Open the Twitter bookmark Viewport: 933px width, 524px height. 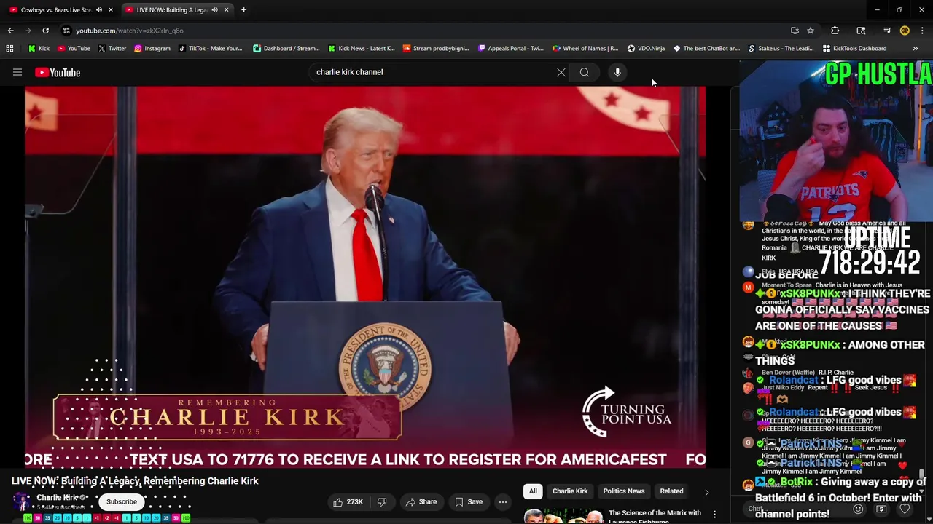click(112, 49)
